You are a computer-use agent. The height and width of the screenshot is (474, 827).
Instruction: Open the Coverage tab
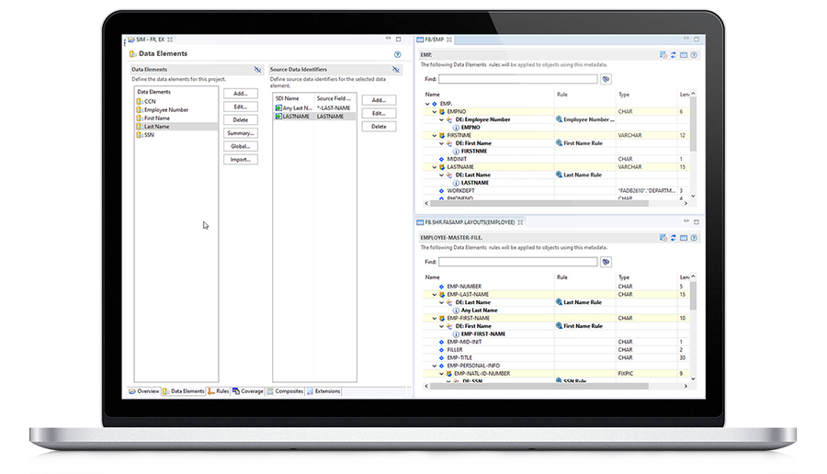click(248, 391)
